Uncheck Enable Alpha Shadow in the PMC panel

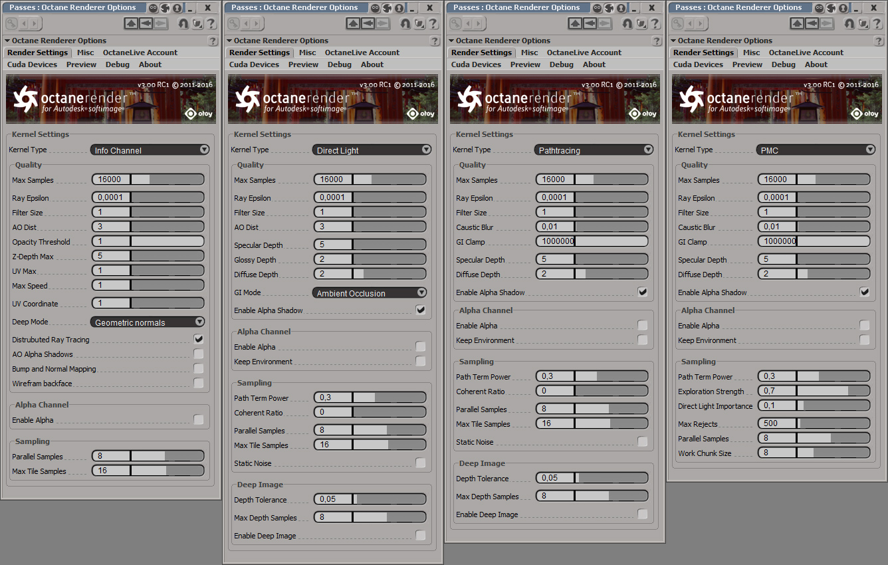click(x=865, y=292)
